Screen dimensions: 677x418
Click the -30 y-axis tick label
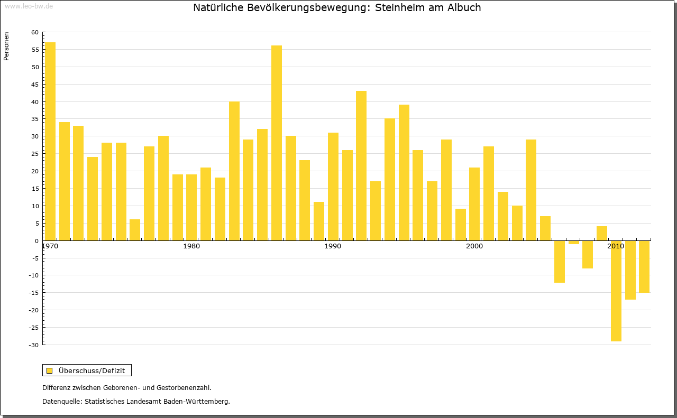pos(33,345)
